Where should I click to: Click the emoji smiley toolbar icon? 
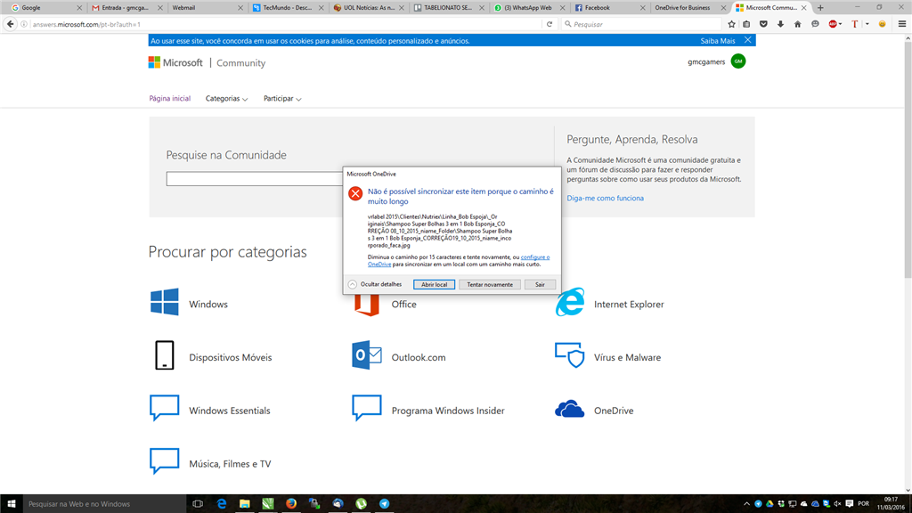pyautogui.click(x=883, y=24)
